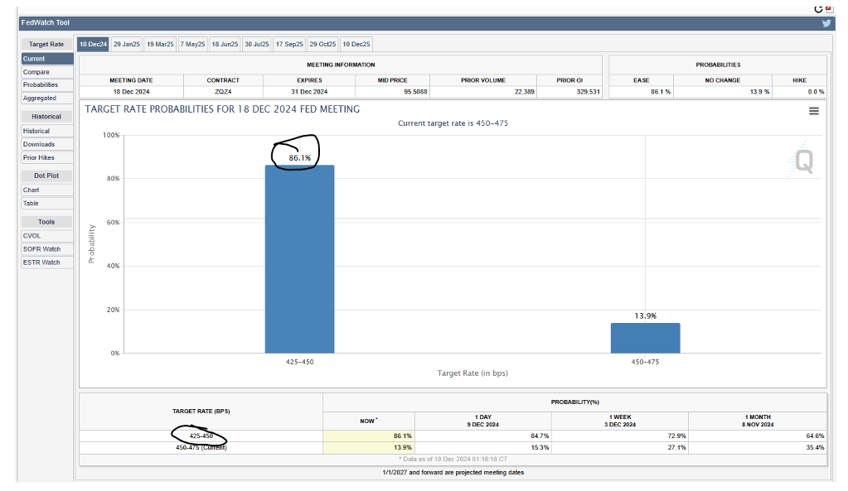Click the ZQZ4 contract cell
This screenshot has width=848, height=491.
(x=223, y=92)
